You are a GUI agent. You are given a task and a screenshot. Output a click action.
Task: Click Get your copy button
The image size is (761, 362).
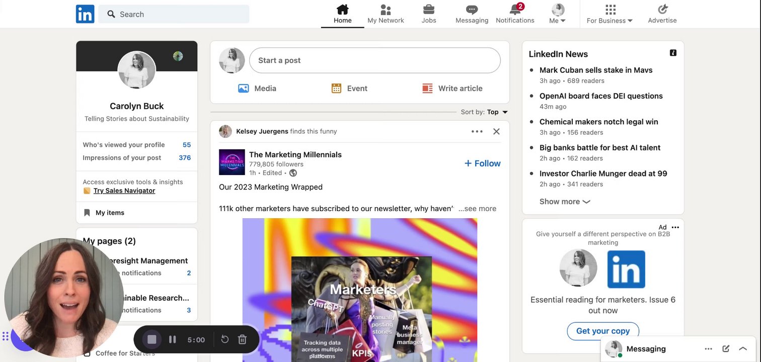[x=603, y=331]
